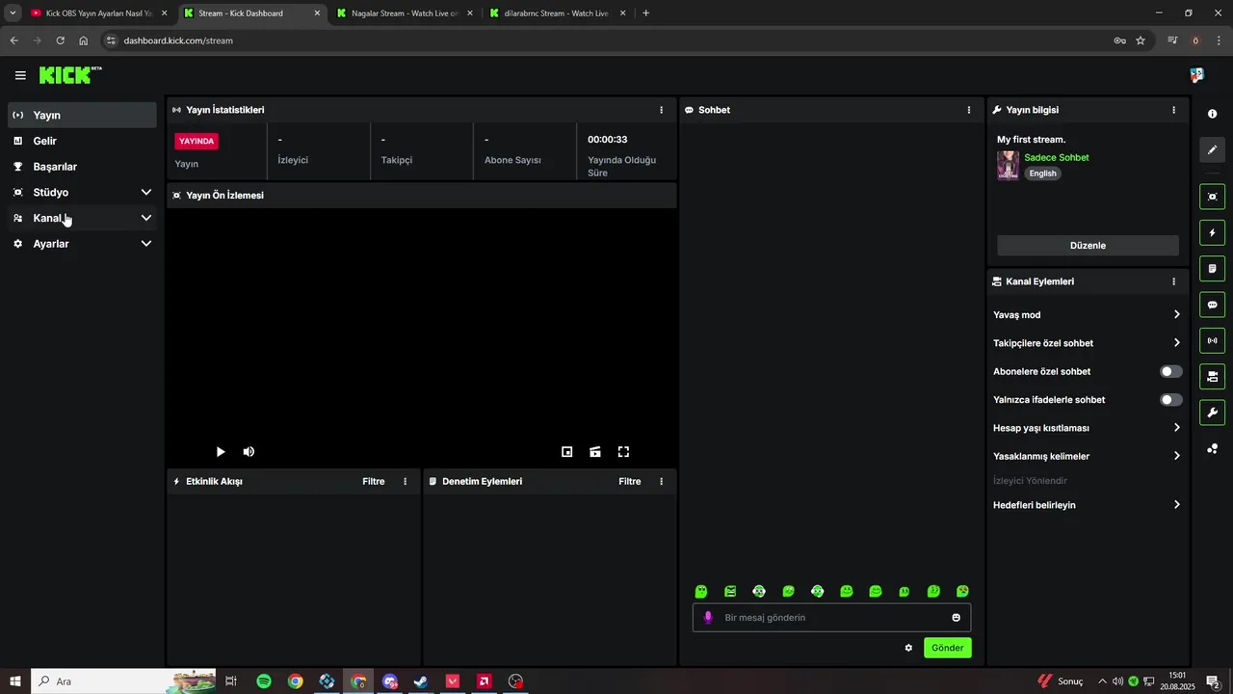Click the Sadece Sohbet category thumbnail
The width and height of the screenshot is (1233, 694).
(1008, 165)
